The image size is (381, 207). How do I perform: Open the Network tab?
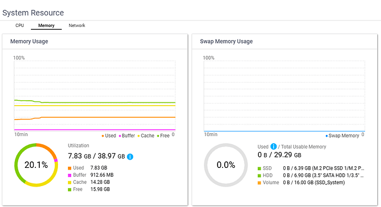click(77, 25)
